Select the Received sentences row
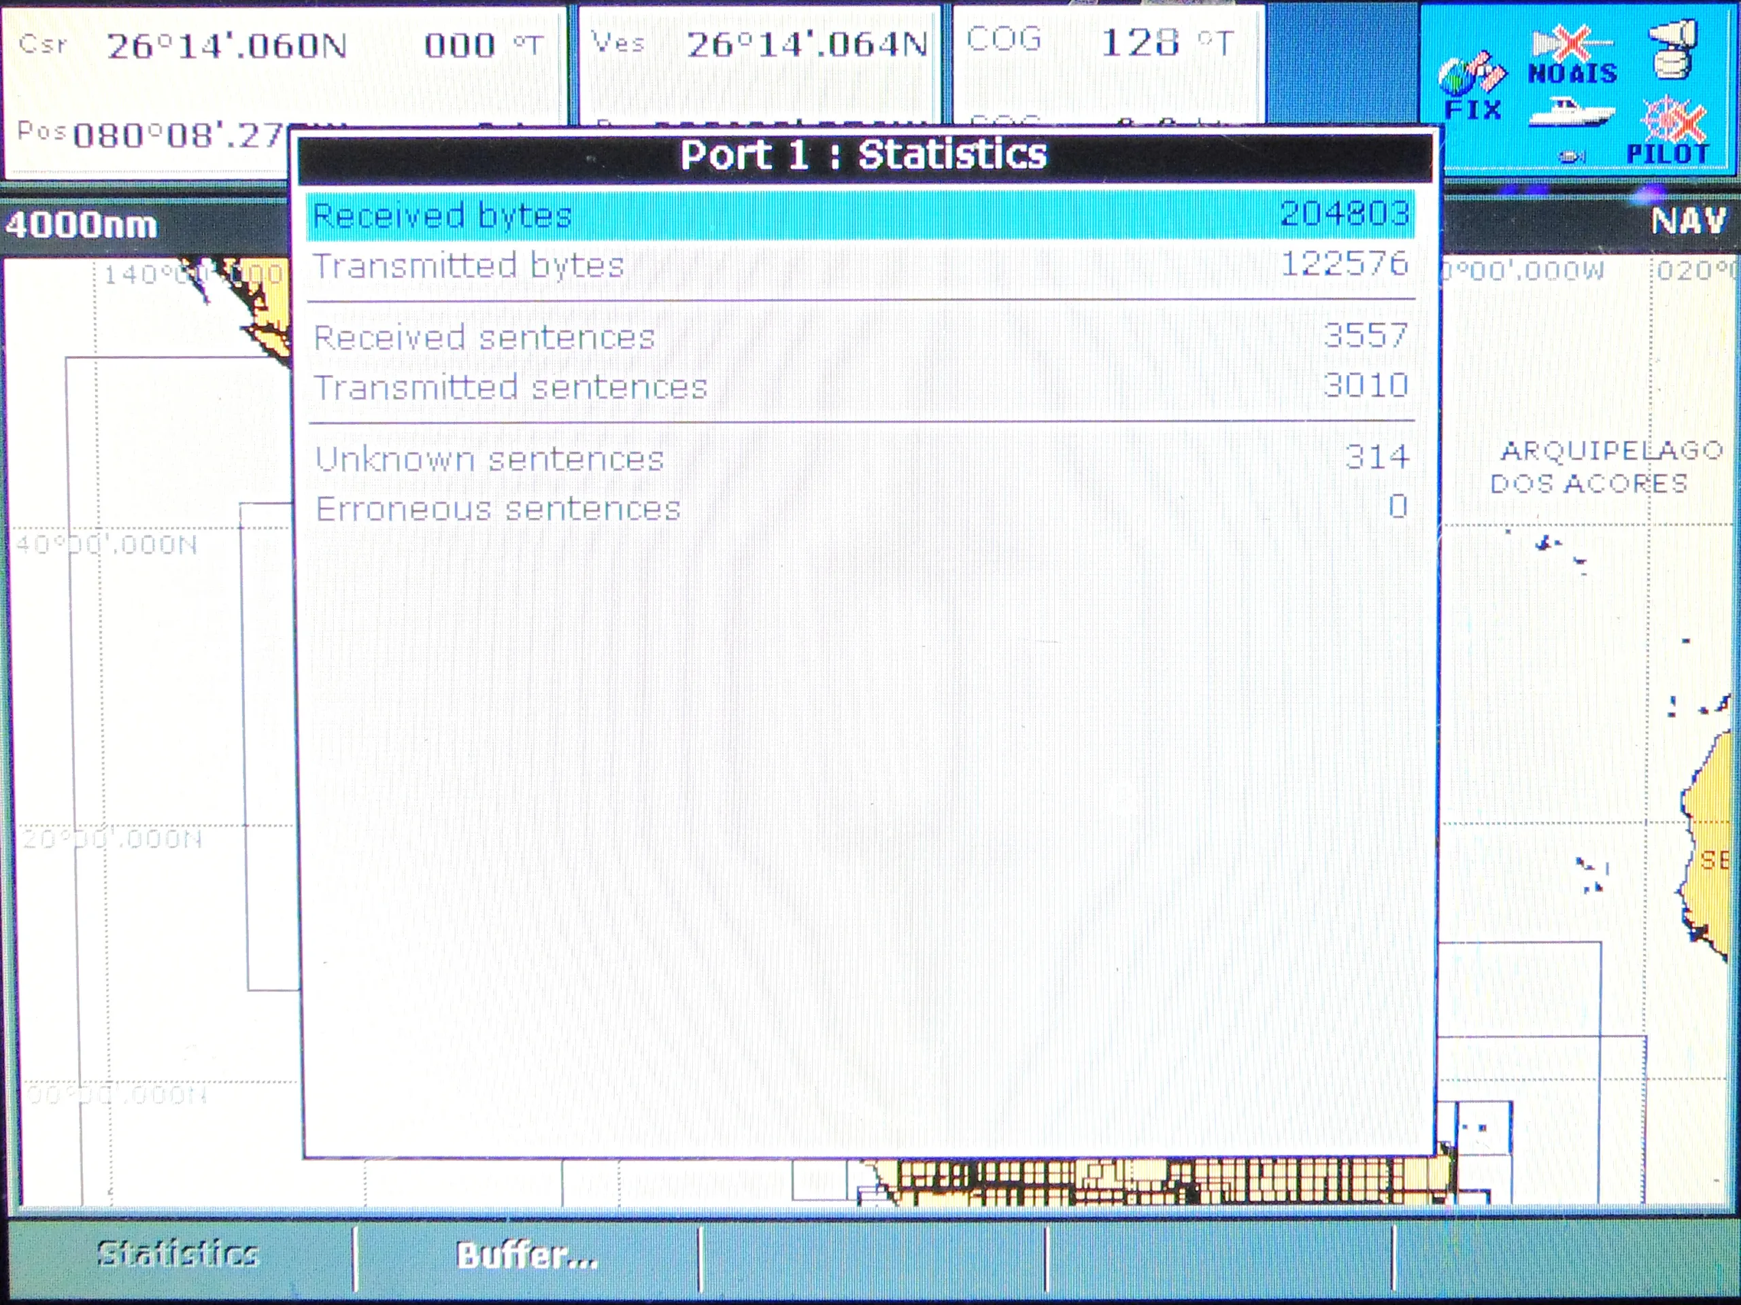1741x1305 pixels. pyautogui.click(x=860, y=336)
